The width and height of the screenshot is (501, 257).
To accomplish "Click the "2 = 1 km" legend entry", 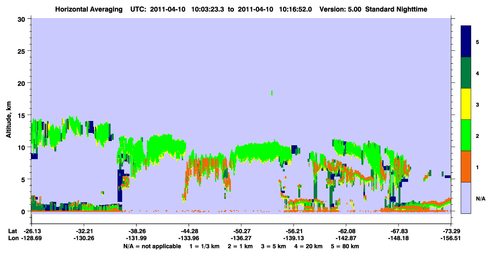I will tap(240, 246).
